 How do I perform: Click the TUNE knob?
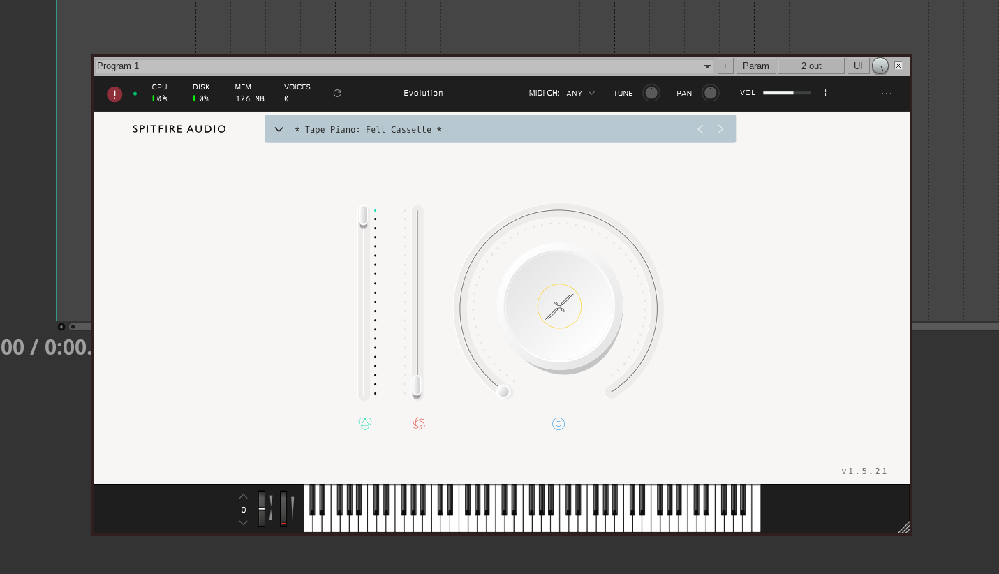651,93
